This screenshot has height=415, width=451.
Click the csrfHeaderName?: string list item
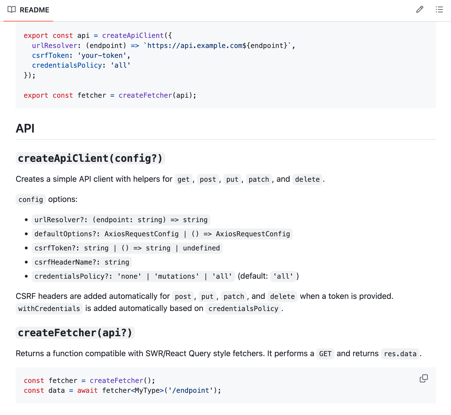(x=82, y=262)
